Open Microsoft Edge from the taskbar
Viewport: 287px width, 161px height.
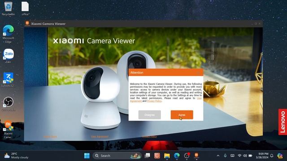click(x=177, y=156)
